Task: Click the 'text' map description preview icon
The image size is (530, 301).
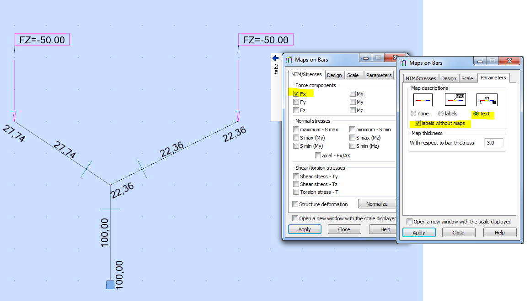Action: (486, 99)
